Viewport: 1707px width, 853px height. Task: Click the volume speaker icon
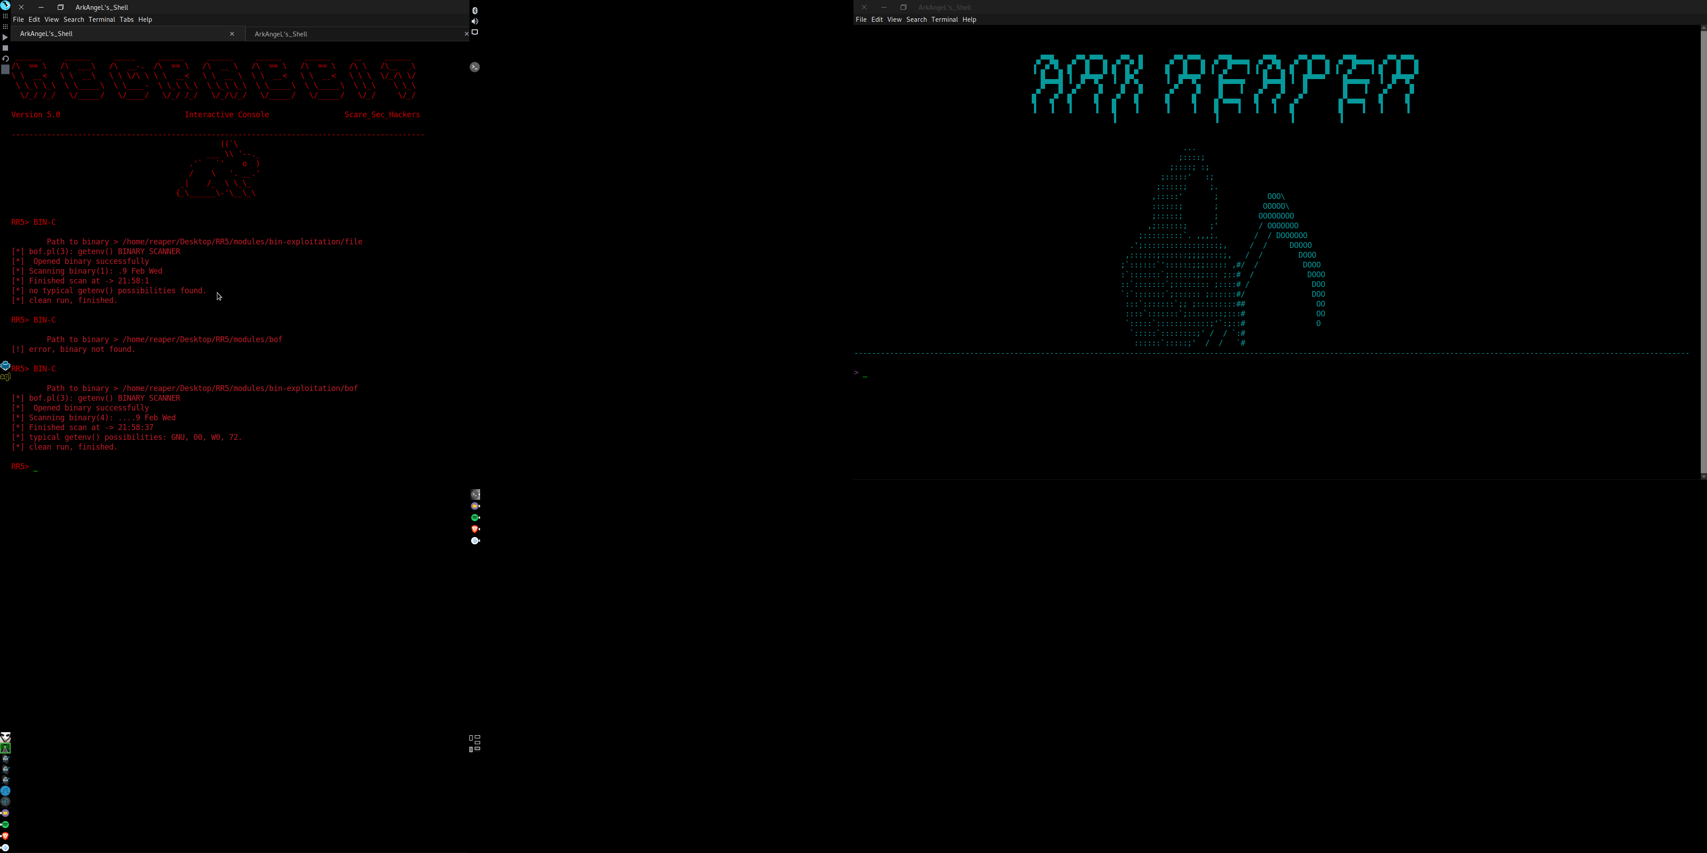pyautogui.click(x=474, y=21)
